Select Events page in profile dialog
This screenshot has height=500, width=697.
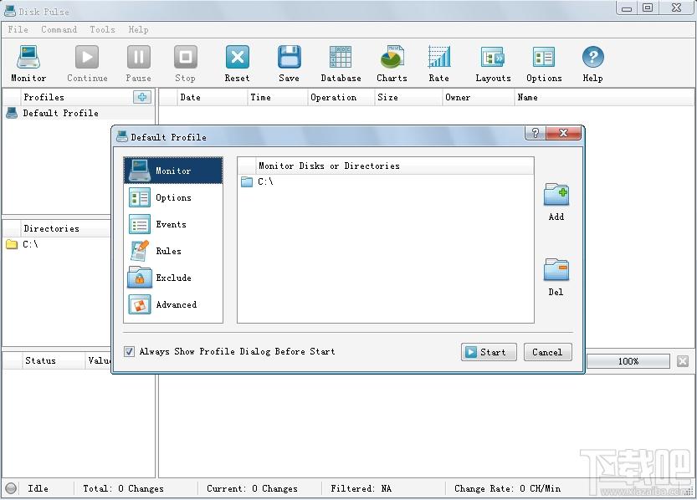pos(173,224)
